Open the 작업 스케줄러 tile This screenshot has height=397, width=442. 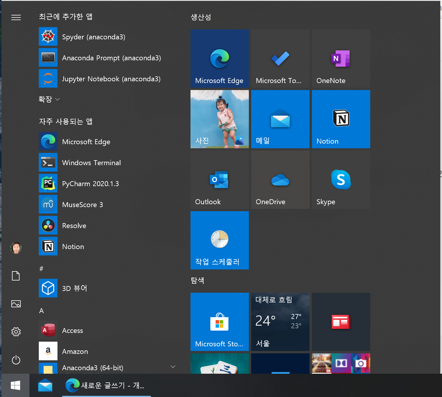point(220,240)
